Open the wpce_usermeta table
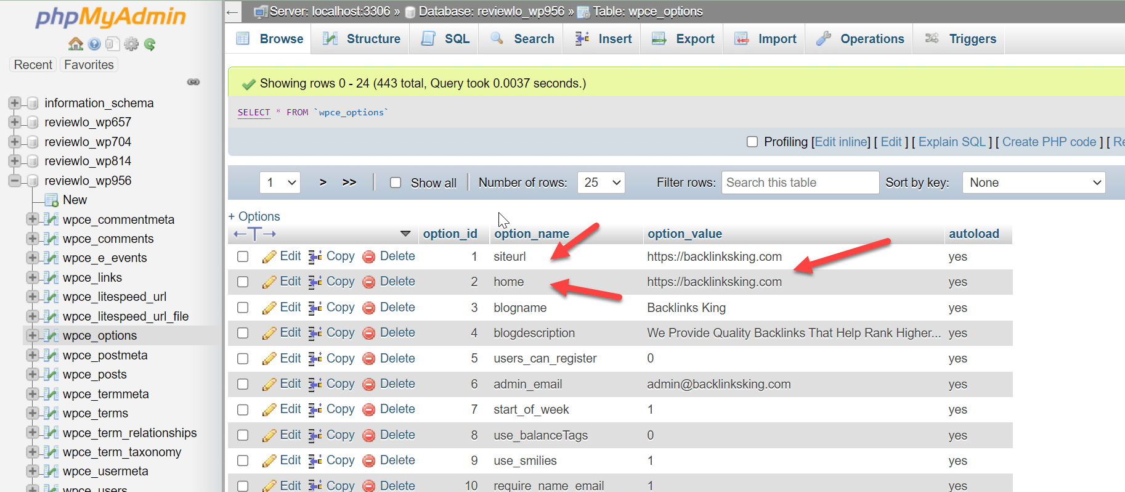Screen dimensions: 1125x492 tap(105, 471)
